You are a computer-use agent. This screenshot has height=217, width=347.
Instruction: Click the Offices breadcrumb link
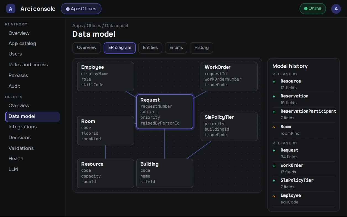(x=94, y=26)
